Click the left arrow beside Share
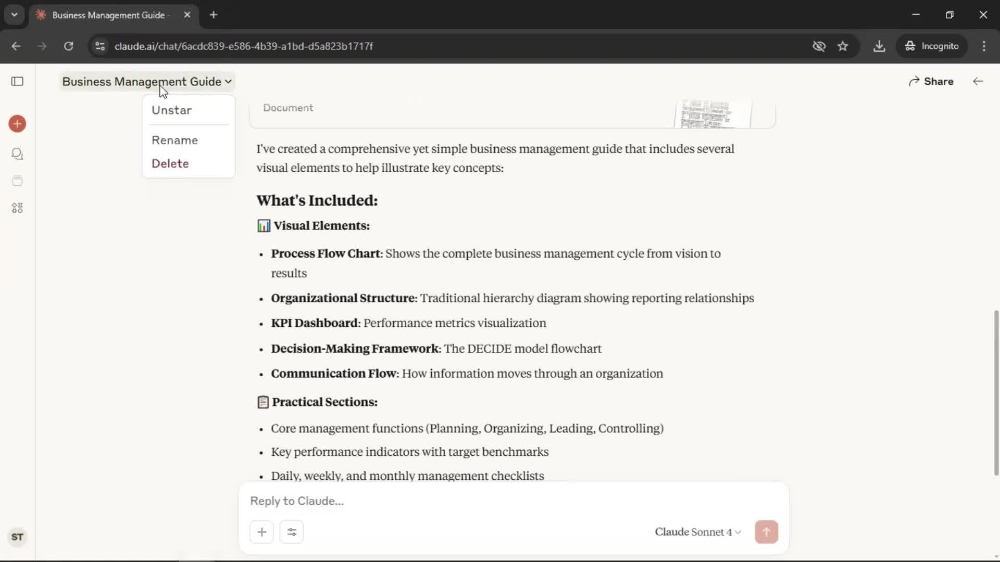Image resolution: width=1000 pixels, height=562 pixels. [x=978, y=81]
